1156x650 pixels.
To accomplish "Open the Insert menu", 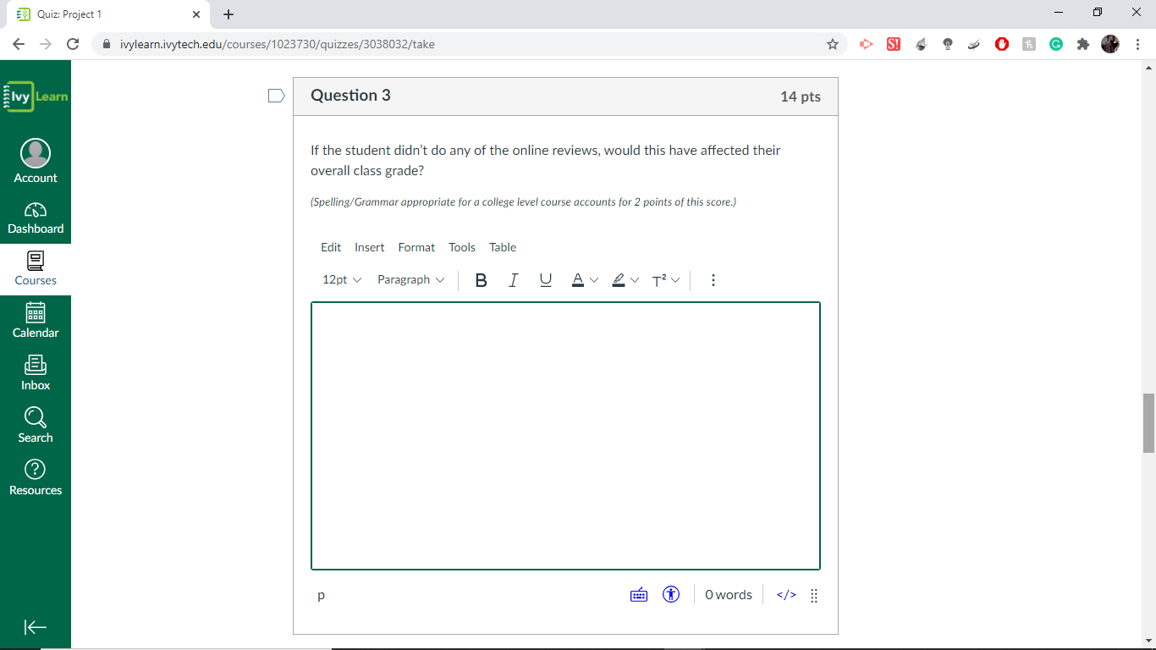I will coord(369,247).
